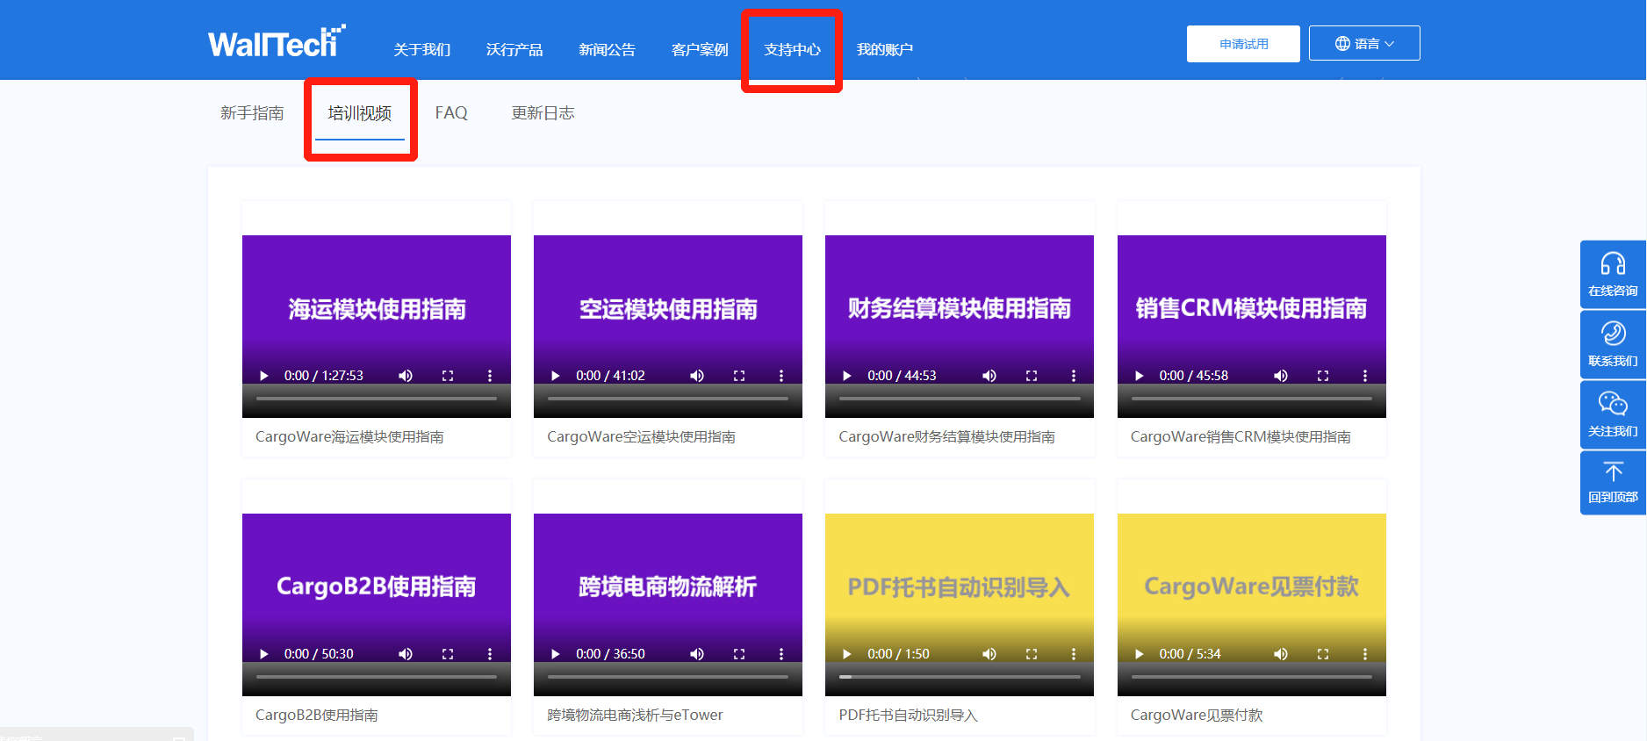This screenshot has width=1647, height=741.
Task: Open the 语言 language dropdown
Action: pyautogui.click(x=1363, y=43)
